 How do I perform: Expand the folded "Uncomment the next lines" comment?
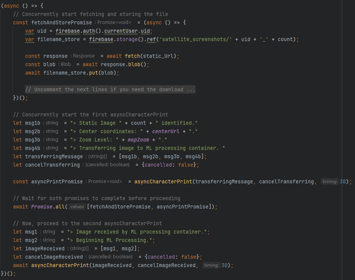(110, 89)
